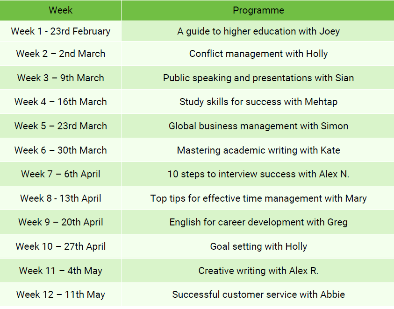Select Mastering academic writing with Kate
394x309 pixels.
(x=258, y=150)
